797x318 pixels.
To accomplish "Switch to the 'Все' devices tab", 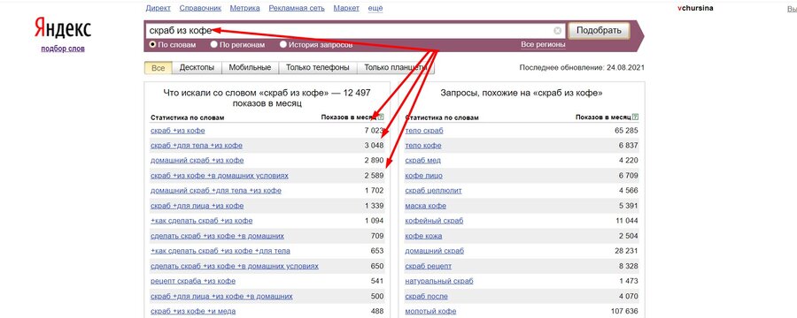I will (159, 67).
